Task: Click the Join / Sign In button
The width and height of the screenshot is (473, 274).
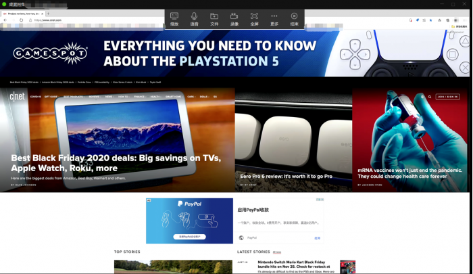Action: pos(447,97)
